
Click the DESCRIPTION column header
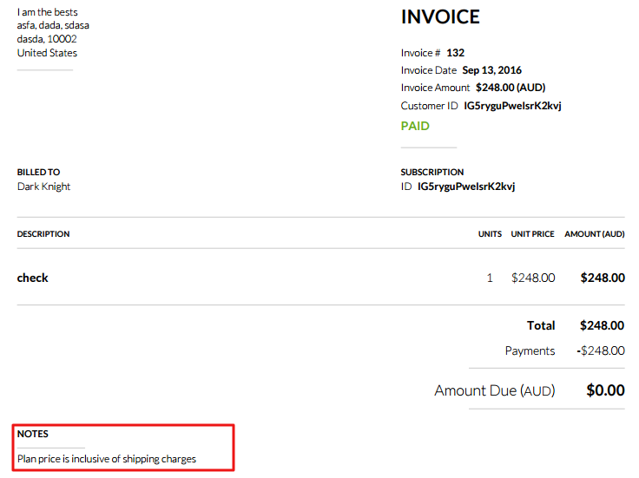[43, 234]
